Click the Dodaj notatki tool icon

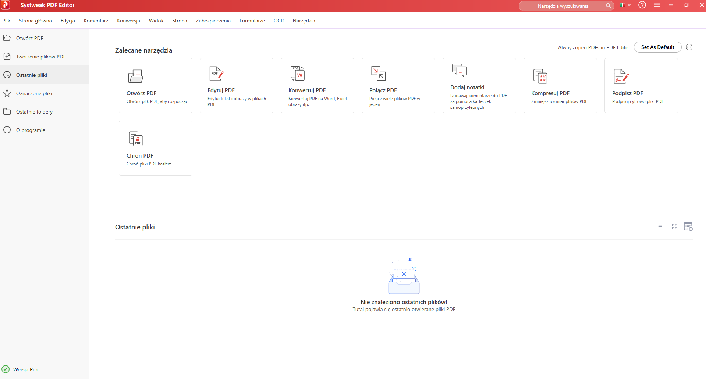[459, 70]
